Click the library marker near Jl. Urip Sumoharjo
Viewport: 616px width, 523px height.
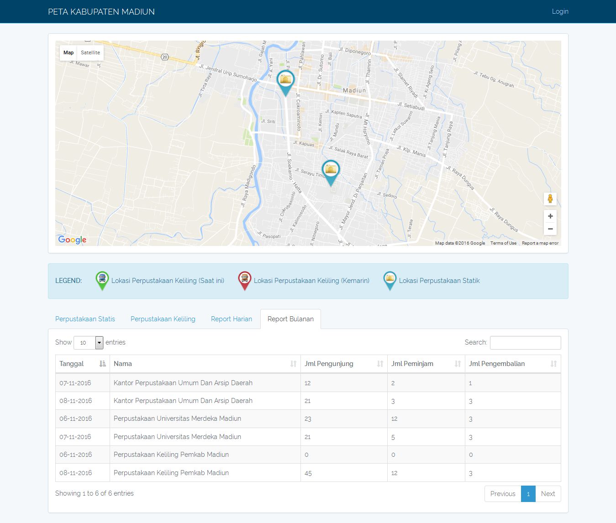point(285,83)
